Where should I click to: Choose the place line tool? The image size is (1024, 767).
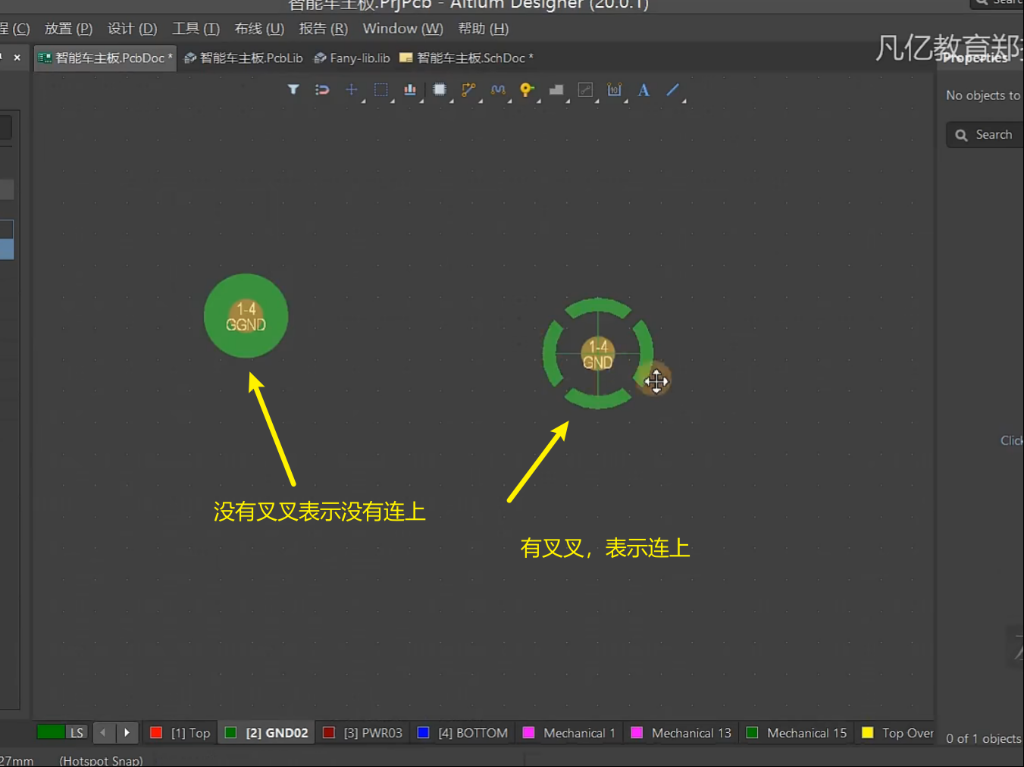pos(672,89)
